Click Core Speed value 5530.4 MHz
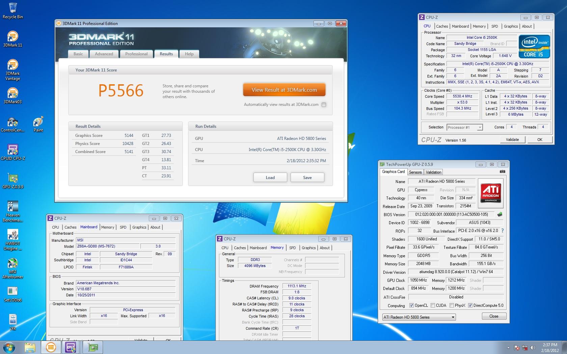Viewport: 567px width, 354px height. [462, 96]
